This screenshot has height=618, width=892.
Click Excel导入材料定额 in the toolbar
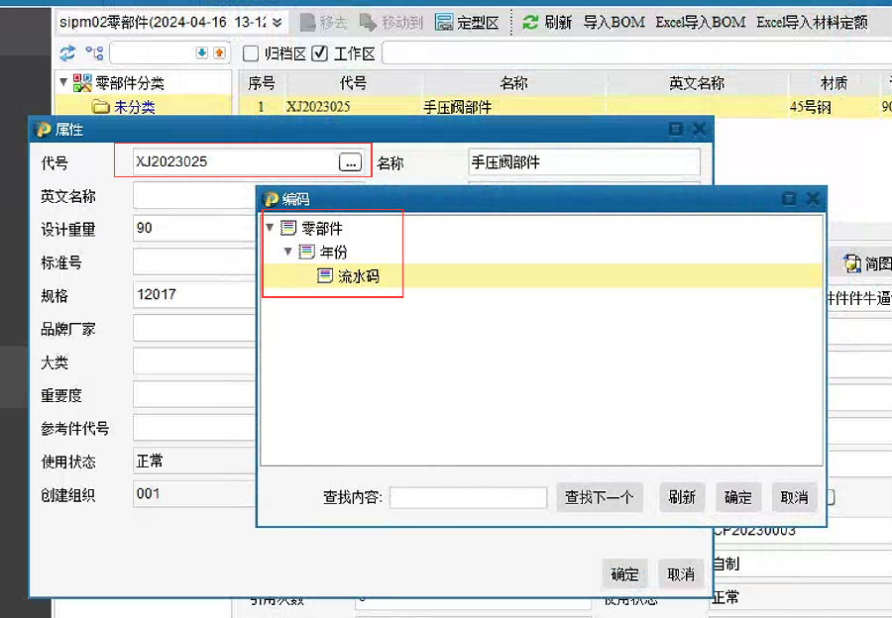[812, 22]
